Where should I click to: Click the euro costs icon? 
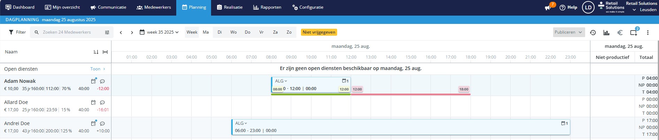tap(620, 33)
